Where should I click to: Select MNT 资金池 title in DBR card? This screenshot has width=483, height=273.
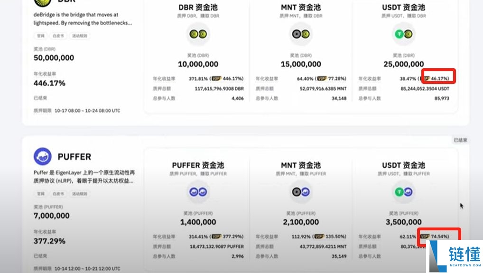301,7
